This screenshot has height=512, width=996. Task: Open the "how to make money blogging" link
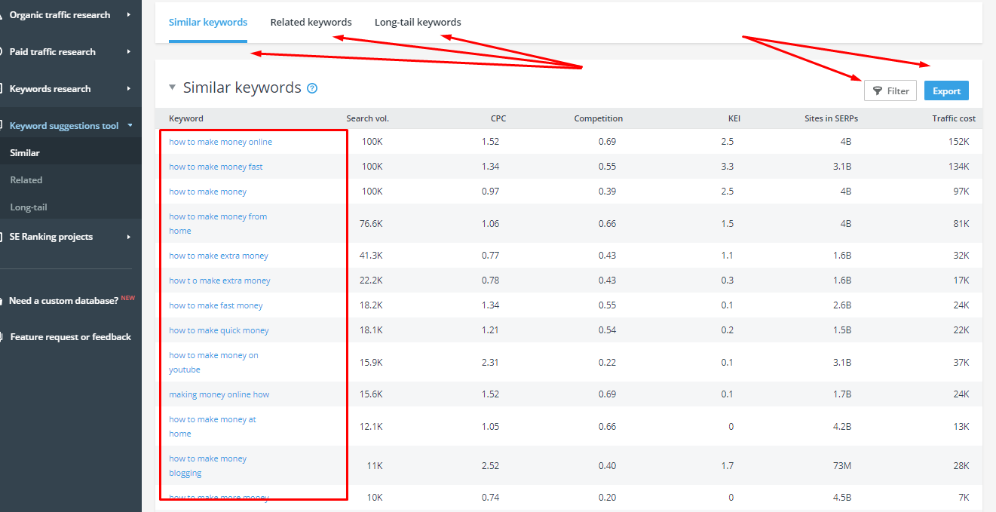pyautogui.click(x=207, y=465)
